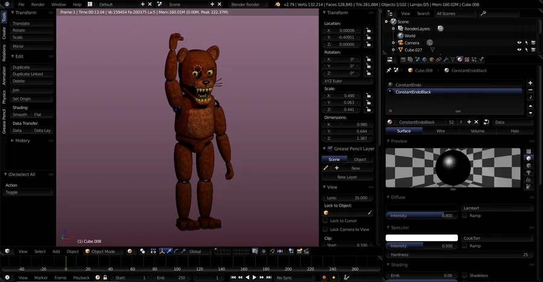Select cube preview shape for material
The width and height of the screenshot is (543, 282).
click(529, 165)
